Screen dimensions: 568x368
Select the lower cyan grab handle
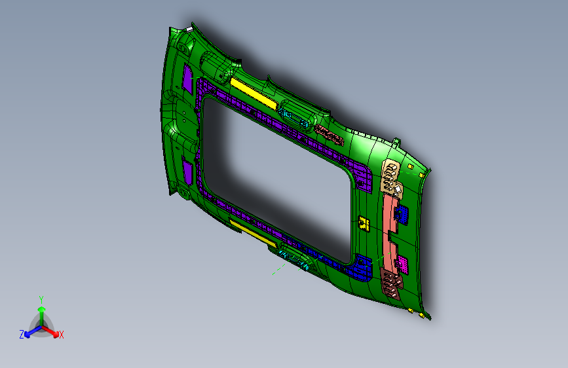pos(294,261)
